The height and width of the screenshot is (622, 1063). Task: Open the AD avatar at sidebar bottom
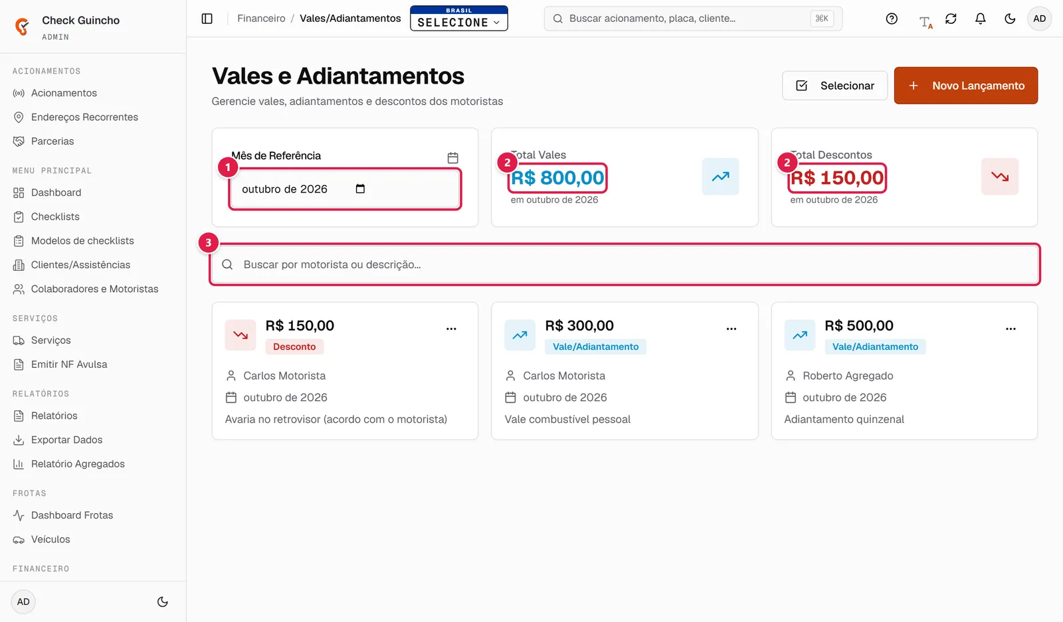click(x=23, y=602)
